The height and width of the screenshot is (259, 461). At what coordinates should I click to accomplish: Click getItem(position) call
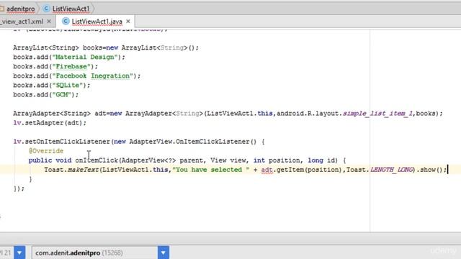[x=309, y=170]
